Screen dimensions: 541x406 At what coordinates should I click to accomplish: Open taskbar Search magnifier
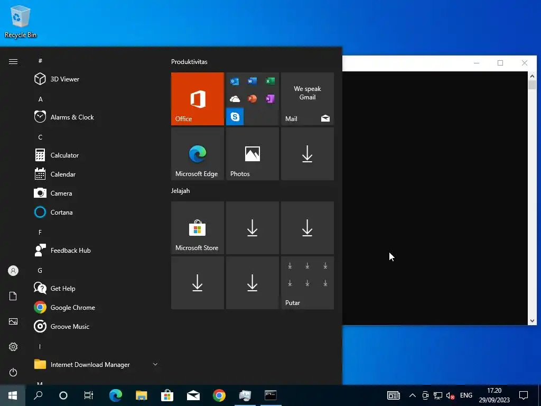pos(38,395)
